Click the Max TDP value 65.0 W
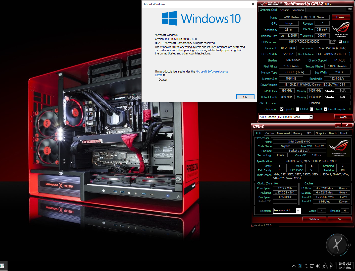Screen dimensions: 355x271 (319, 146)
